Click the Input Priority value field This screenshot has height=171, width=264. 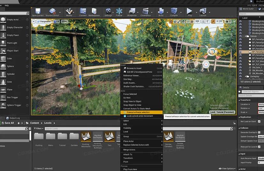click(x=261, y=163)
